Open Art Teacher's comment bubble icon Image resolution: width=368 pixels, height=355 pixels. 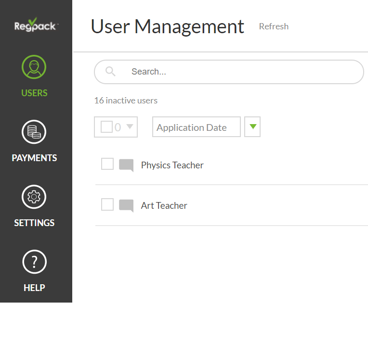tap(126, 206)
